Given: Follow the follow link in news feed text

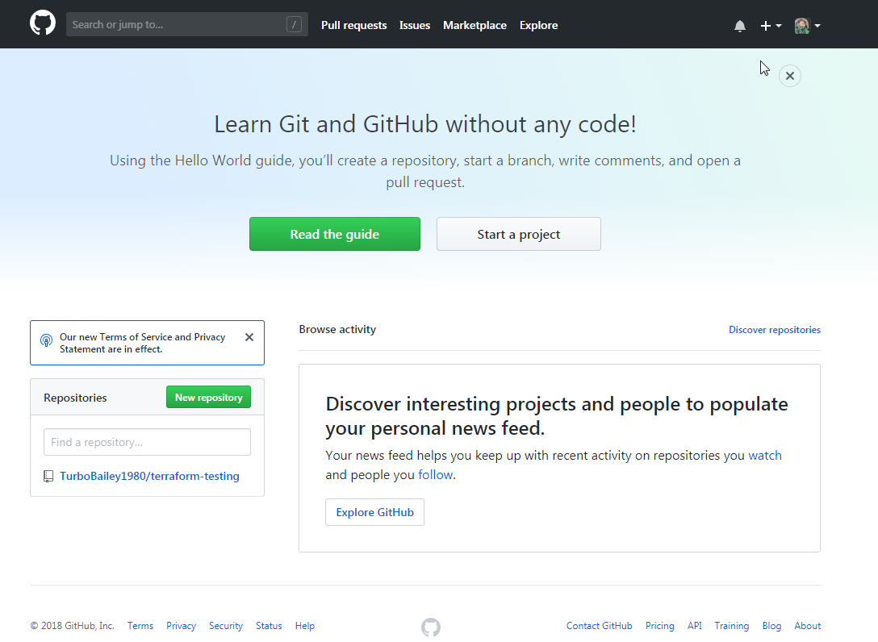Looking at the screenshot, I should tap(436, 474).
